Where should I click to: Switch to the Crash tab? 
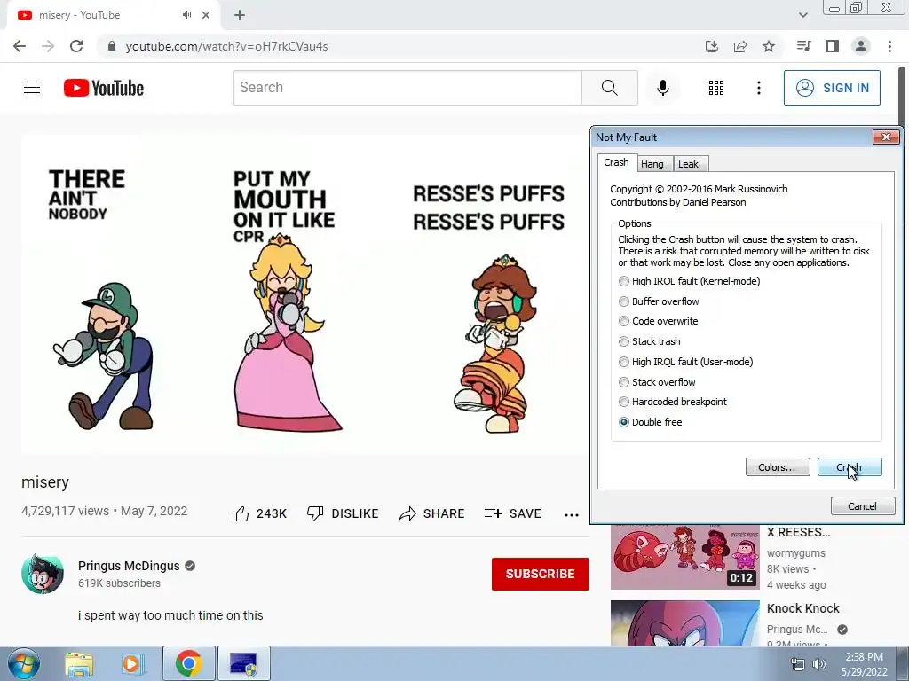click(x=616, y=163)
